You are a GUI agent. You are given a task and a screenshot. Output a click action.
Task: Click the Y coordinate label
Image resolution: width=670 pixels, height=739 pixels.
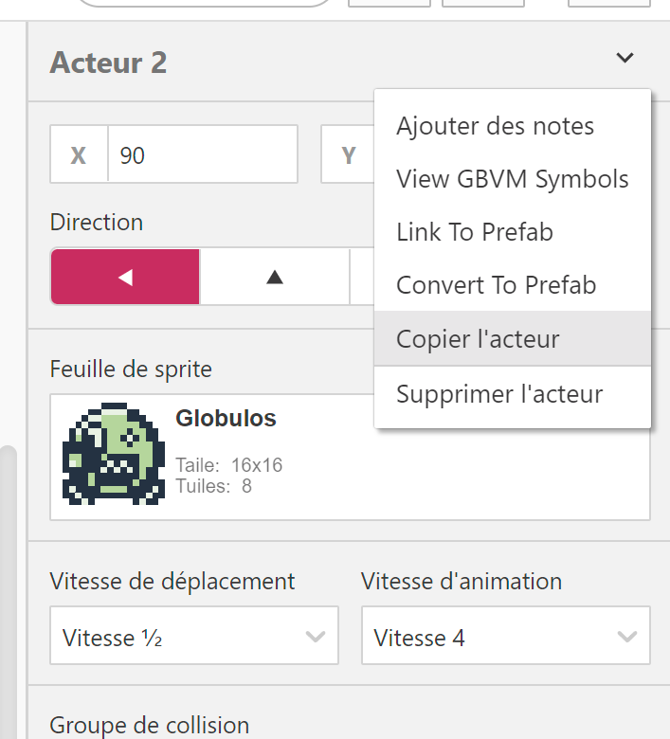(348, 154)
